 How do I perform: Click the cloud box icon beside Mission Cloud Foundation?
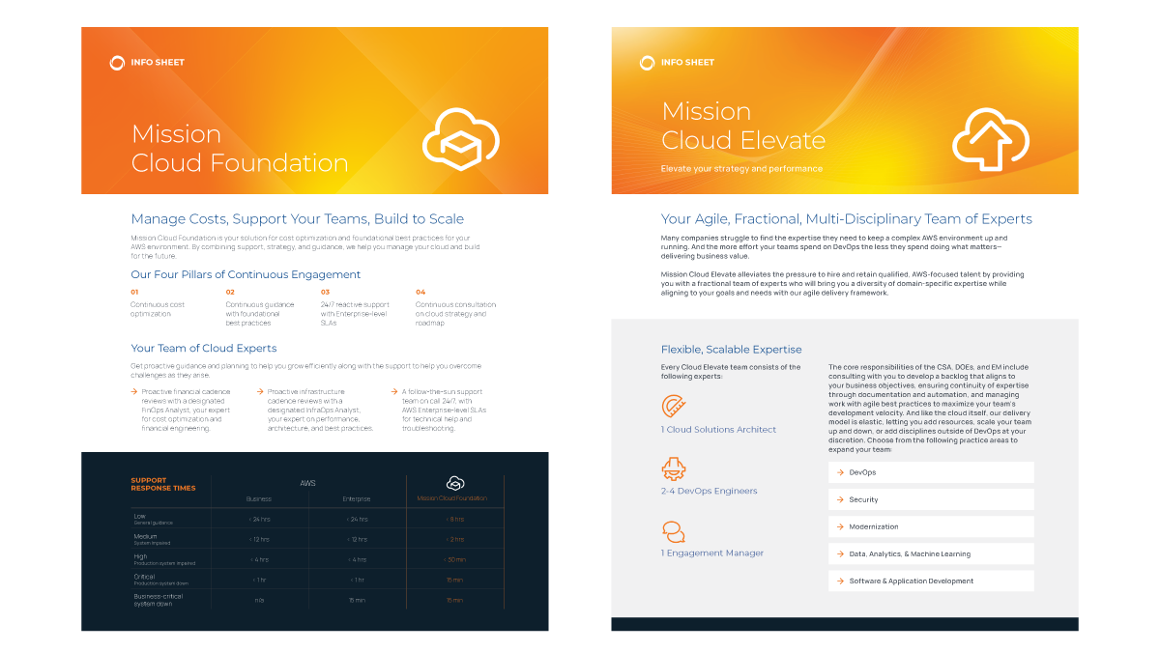(x=460, y=139)
